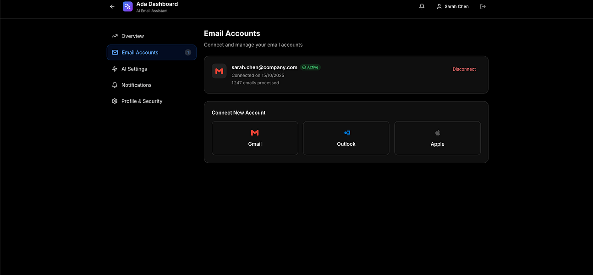Disconnect the sarah.chen@company.com account

(x=464, y=69)
